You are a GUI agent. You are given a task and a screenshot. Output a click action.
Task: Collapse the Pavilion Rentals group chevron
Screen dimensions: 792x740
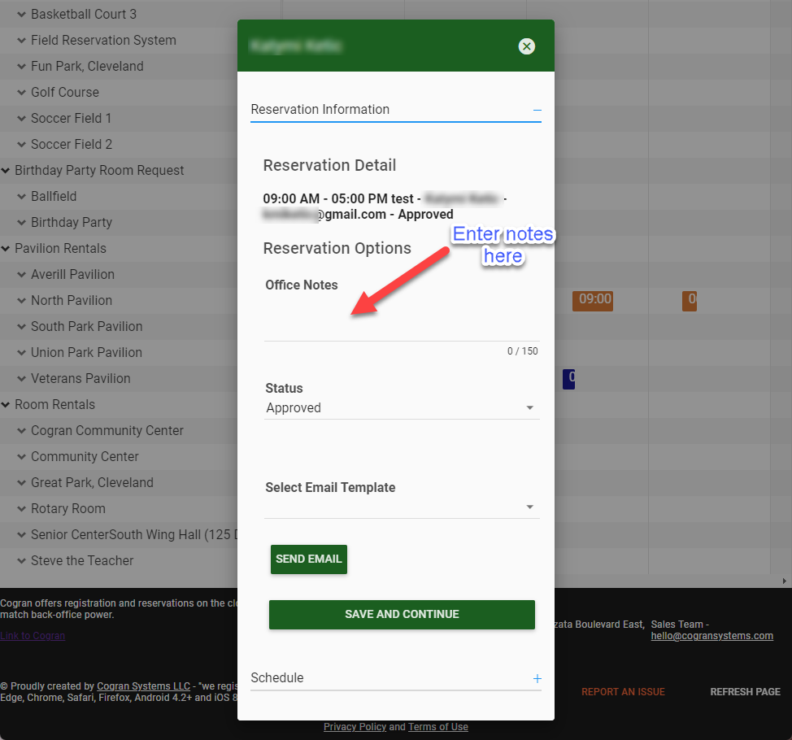click(x=7, y=249)
